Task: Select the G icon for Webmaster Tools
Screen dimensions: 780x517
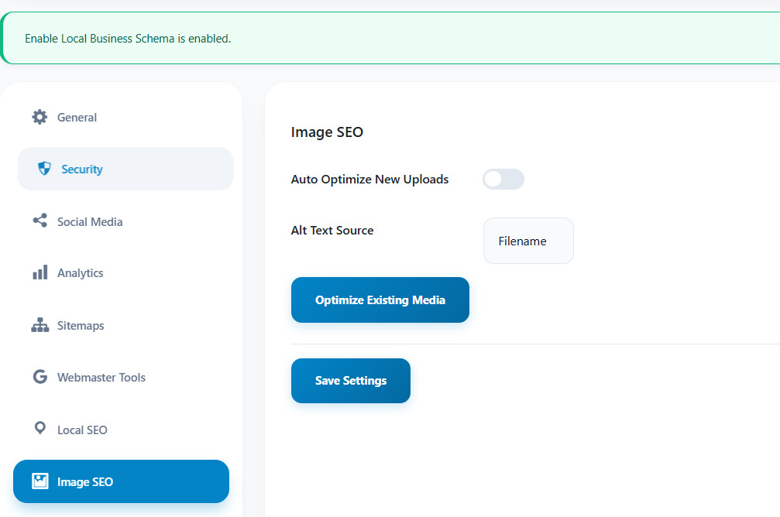Action: pyautogui.click(x=40, y=377)
